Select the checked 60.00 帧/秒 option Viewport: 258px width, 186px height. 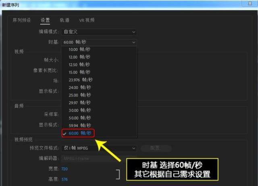[99, 133]
